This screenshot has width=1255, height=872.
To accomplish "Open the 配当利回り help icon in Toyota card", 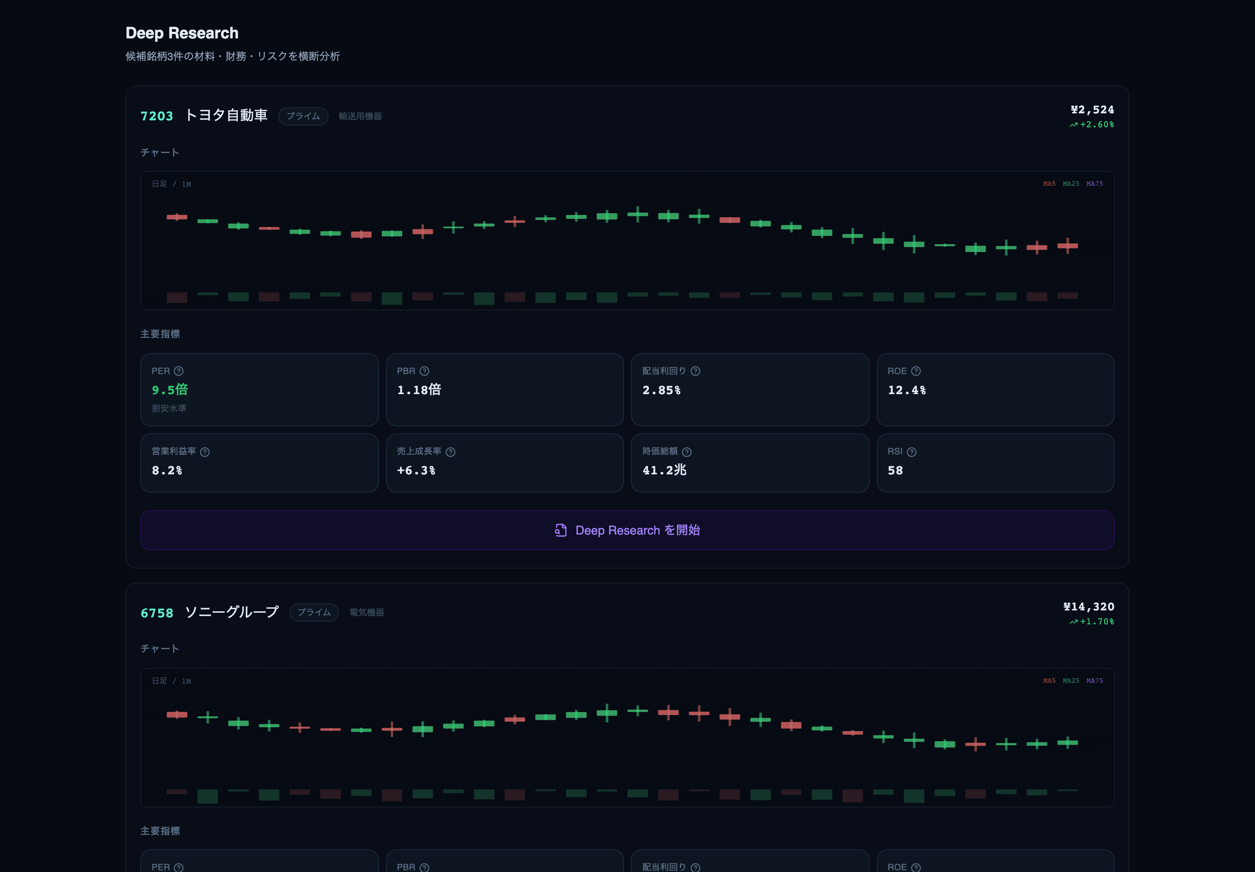I will coord(695,371).
